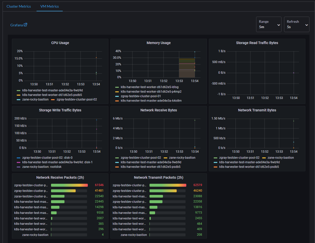Click the zane-rocky-bastion row in Transmit Packets

[157, 235]
